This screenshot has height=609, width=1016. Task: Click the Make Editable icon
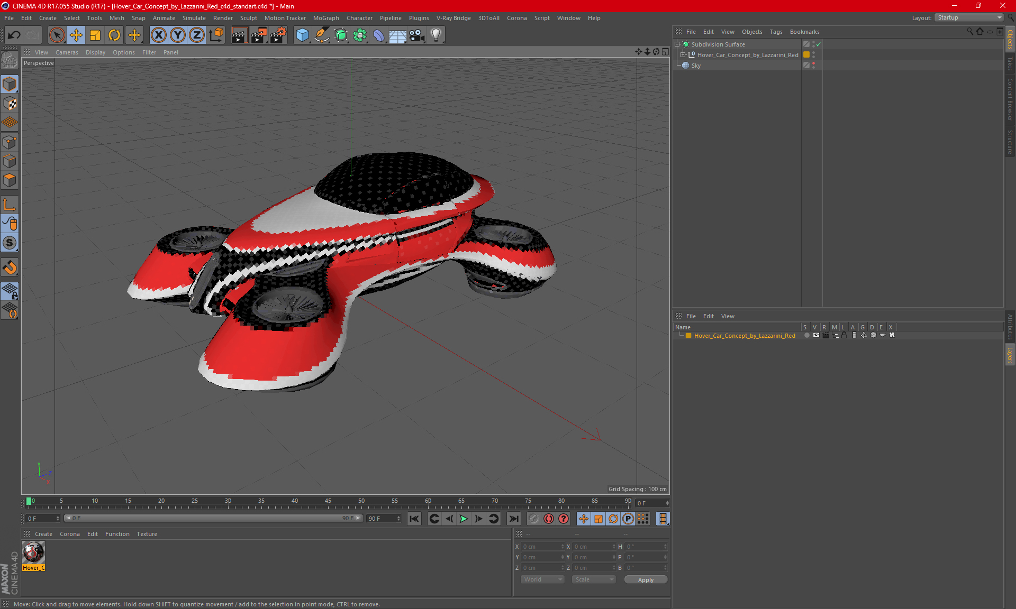[10, 60]
